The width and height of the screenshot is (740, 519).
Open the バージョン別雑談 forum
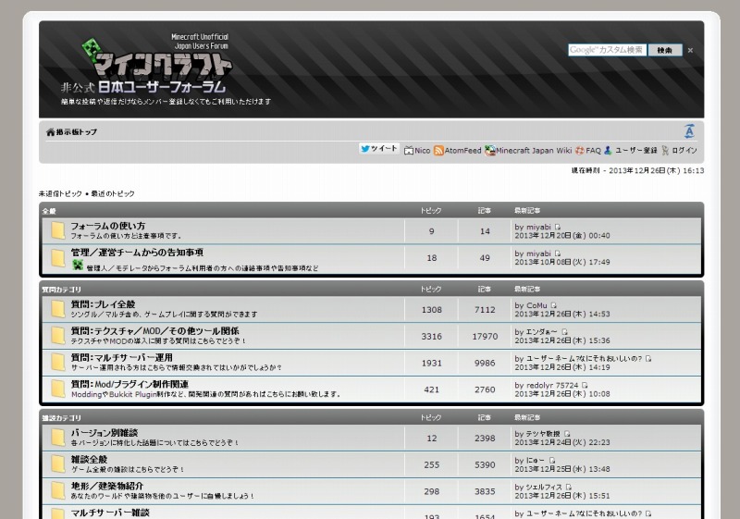click(105, 433)
